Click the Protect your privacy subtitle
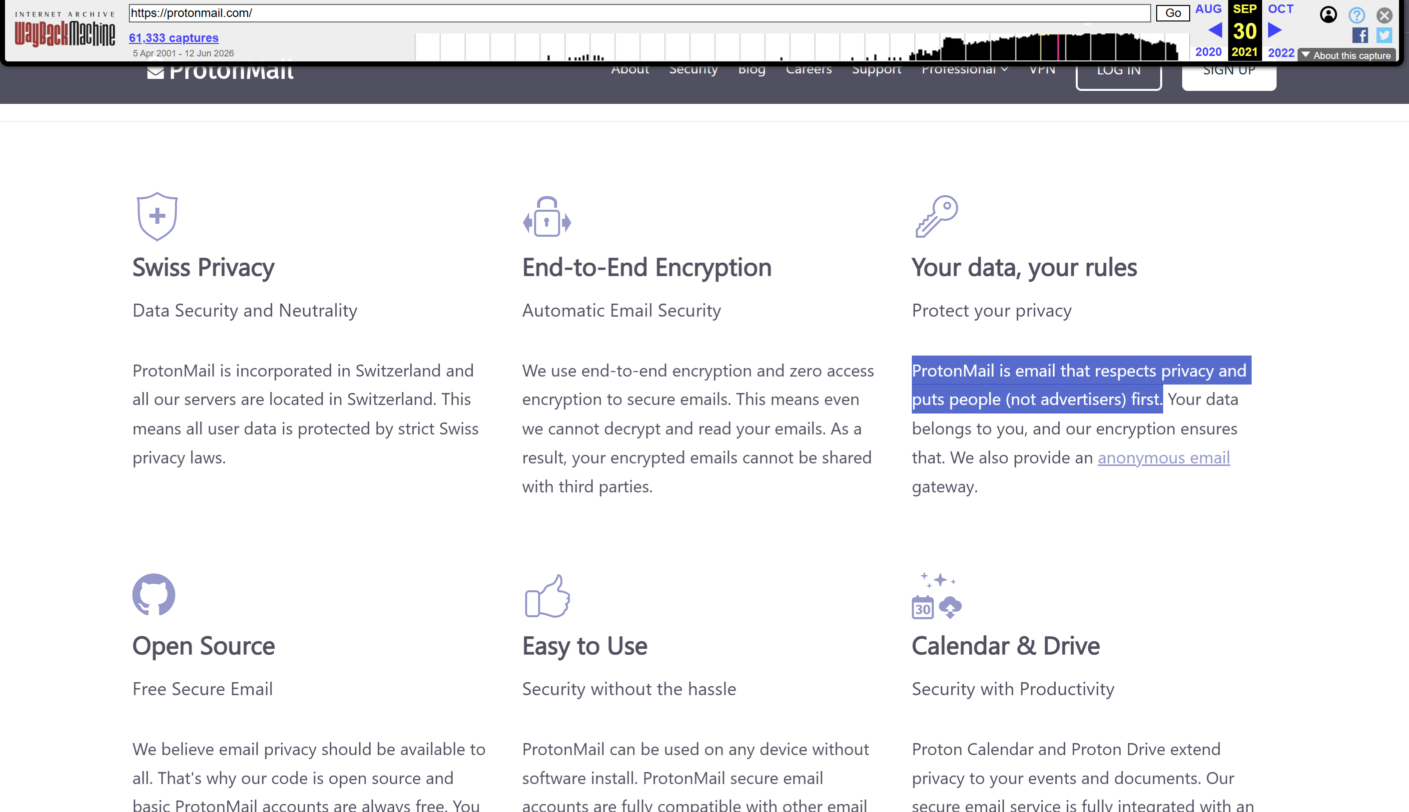Viewport: 1409px width, 812px height. (x=992, y=310)
